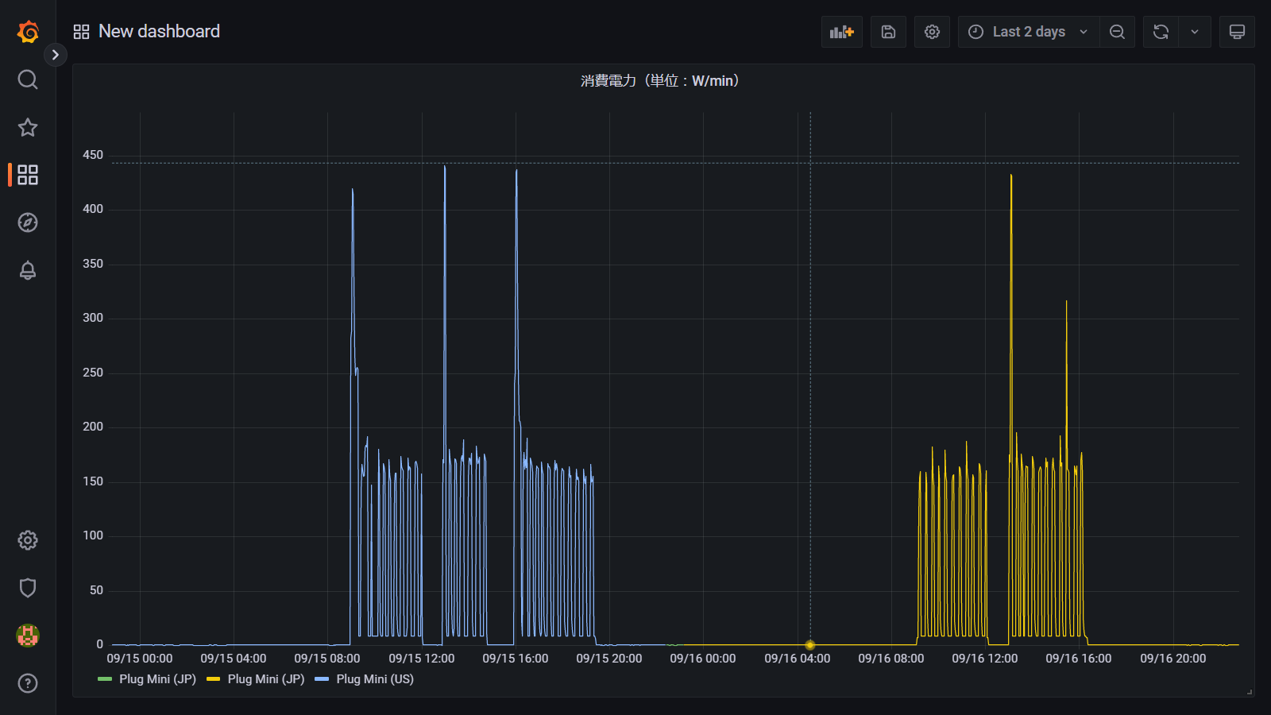Zoom out the time range

pyautogui.click(x=1117, y=32)
